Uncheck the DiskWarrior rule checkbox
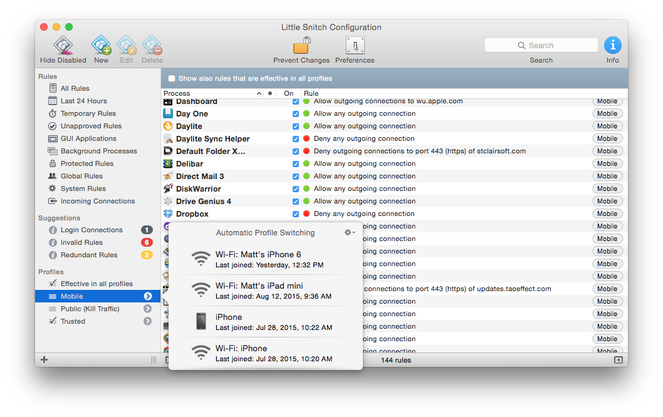 296,189
